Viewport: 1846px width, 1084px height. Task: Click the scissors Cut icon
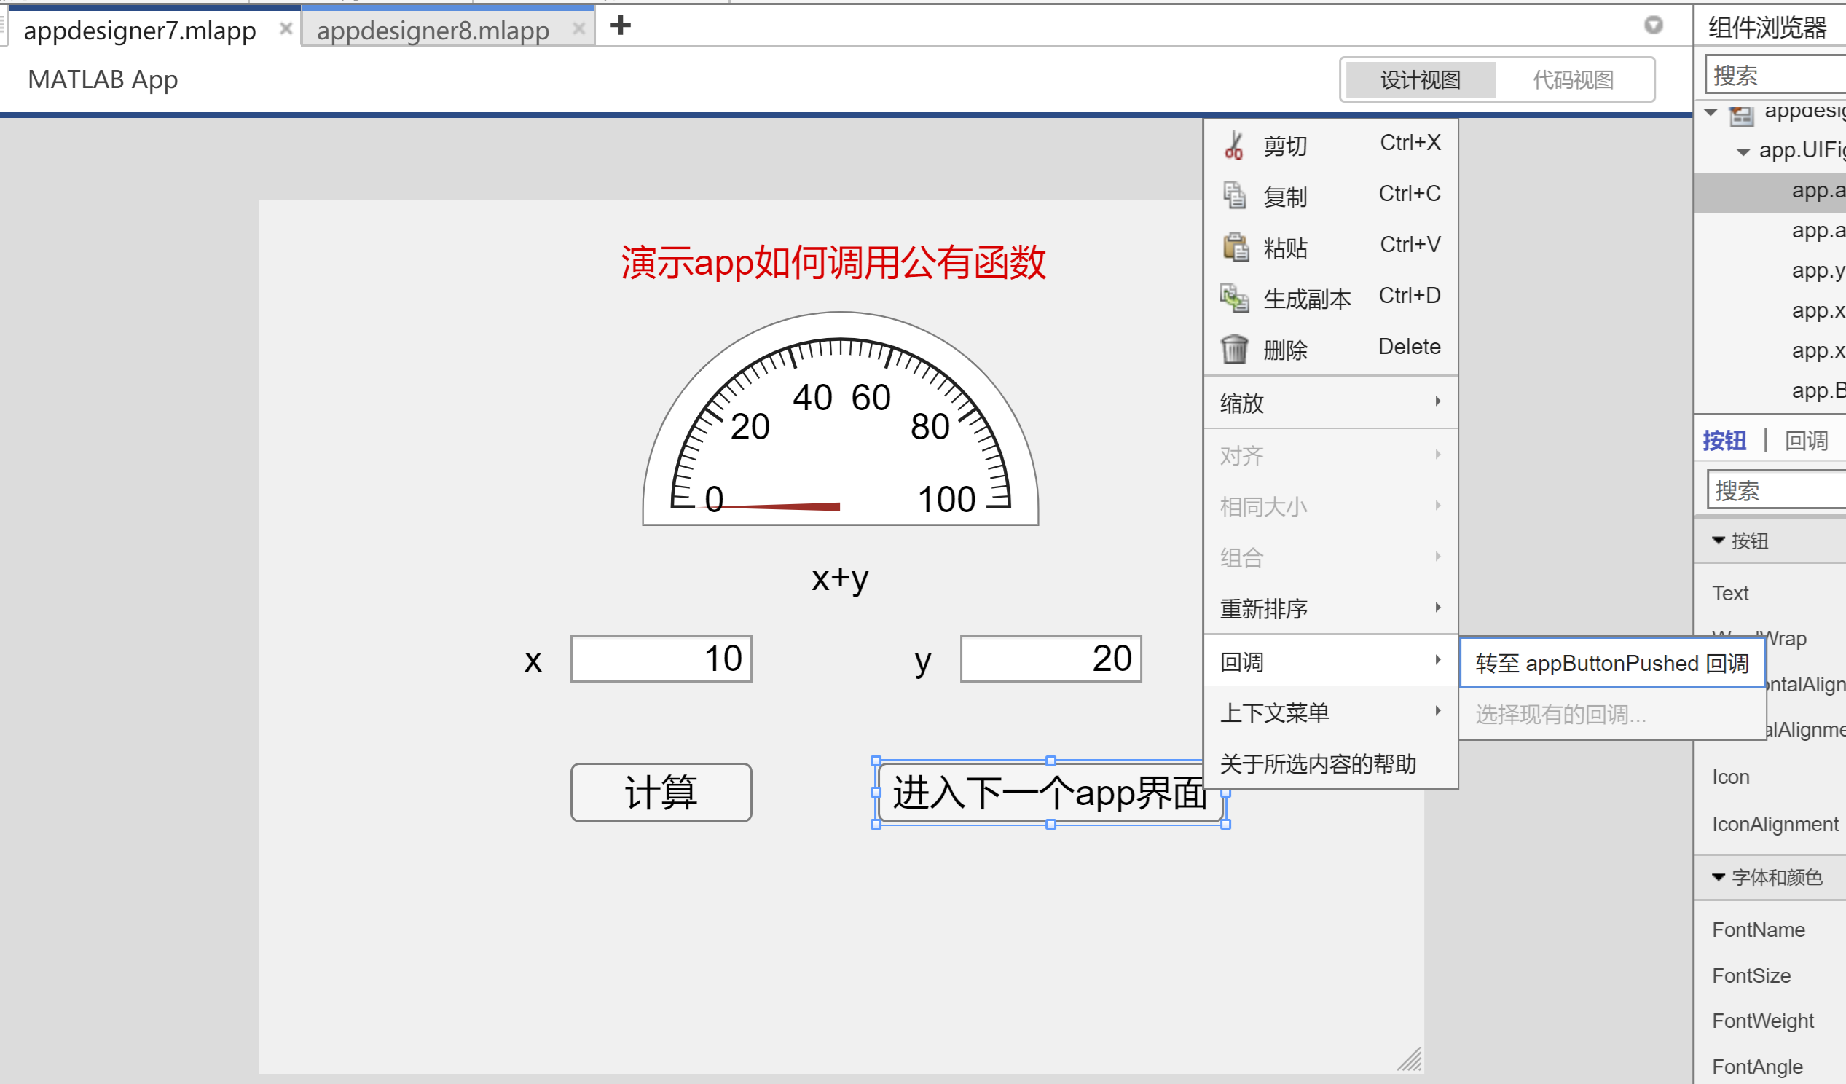[1233, 145]
